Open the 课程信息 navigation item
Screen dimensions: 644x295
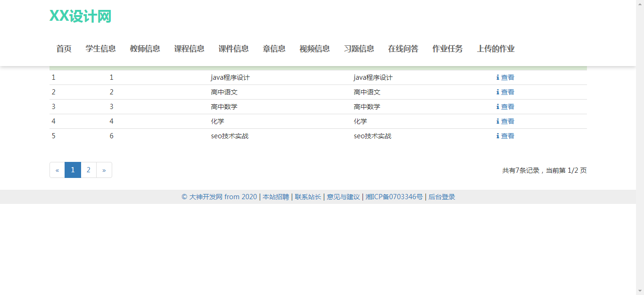tap(189, 49)
